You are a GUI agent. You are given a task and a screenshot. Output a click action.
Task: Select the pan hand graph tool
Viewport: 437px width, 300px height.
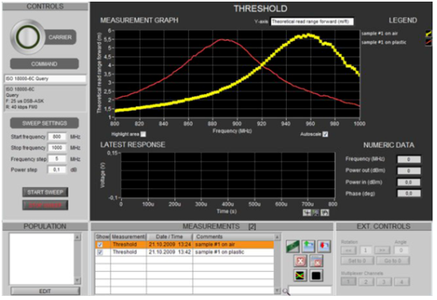[x=325, y=213]
